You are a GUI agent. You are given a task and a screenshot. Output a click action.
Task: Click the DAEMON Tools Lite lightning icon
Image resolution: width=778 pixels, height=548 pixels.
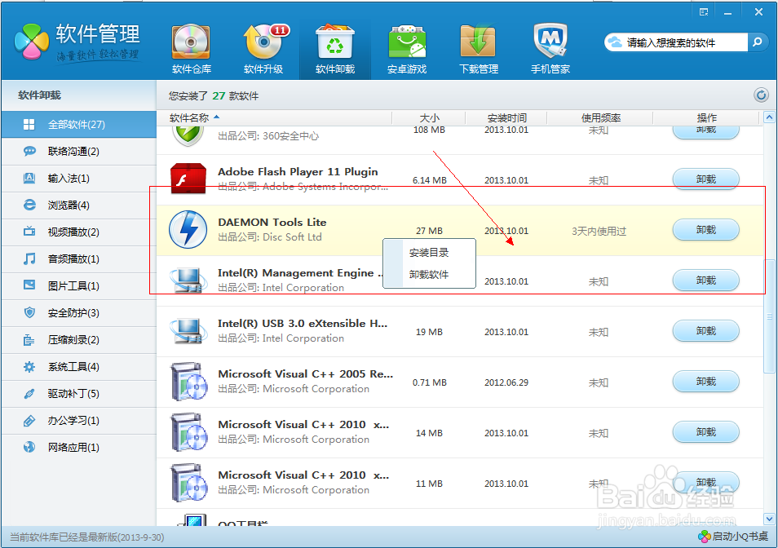tap(188, 229)
